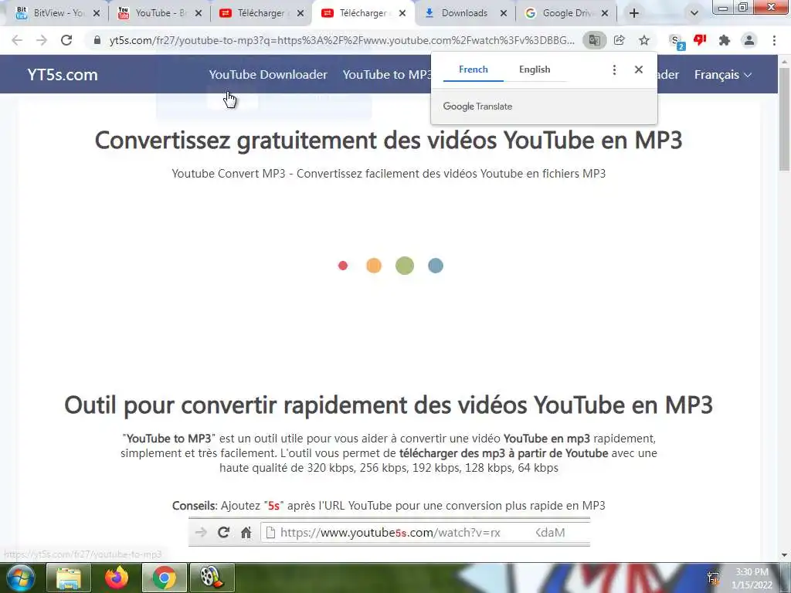Launch Firefox from the taskbar
The image size is (791, 593).
coord(117,578)
